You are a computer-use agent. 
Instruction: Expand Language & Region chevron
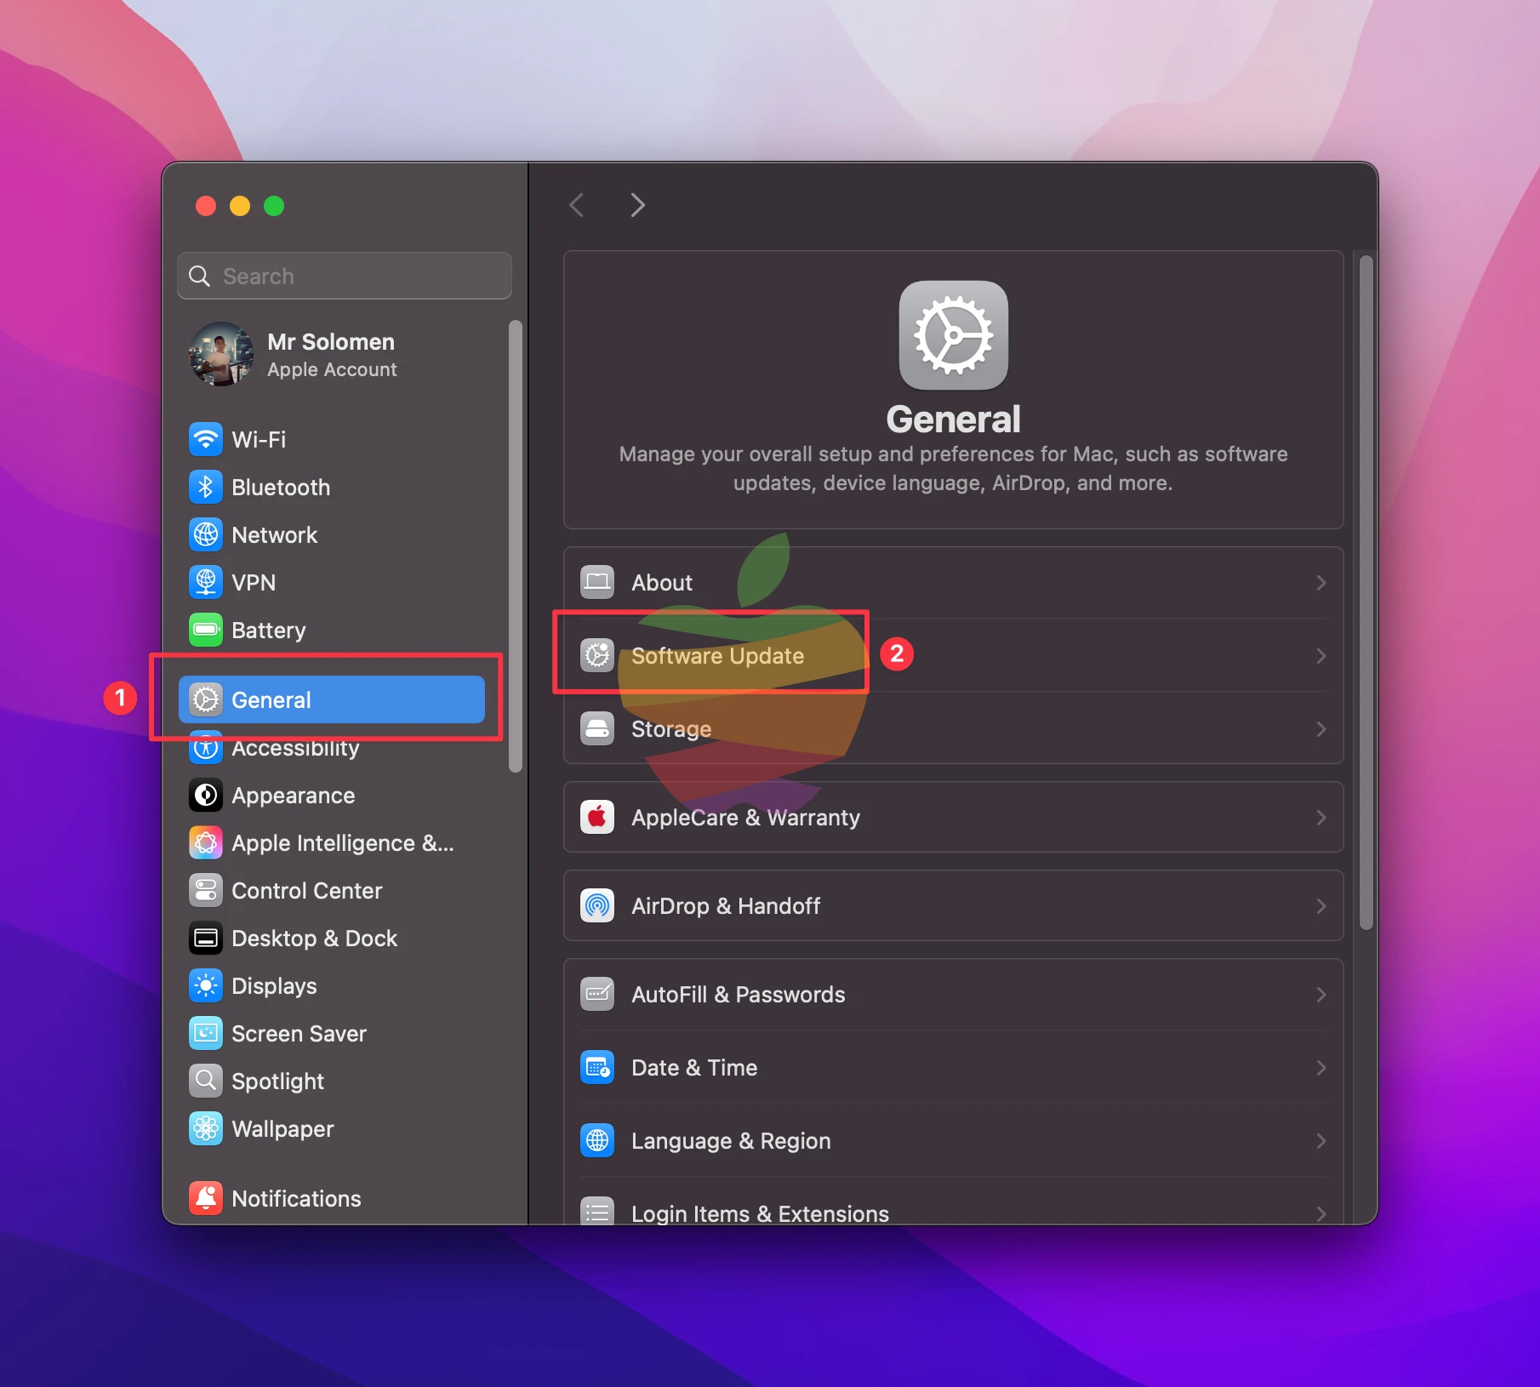coord(1321,1141)
